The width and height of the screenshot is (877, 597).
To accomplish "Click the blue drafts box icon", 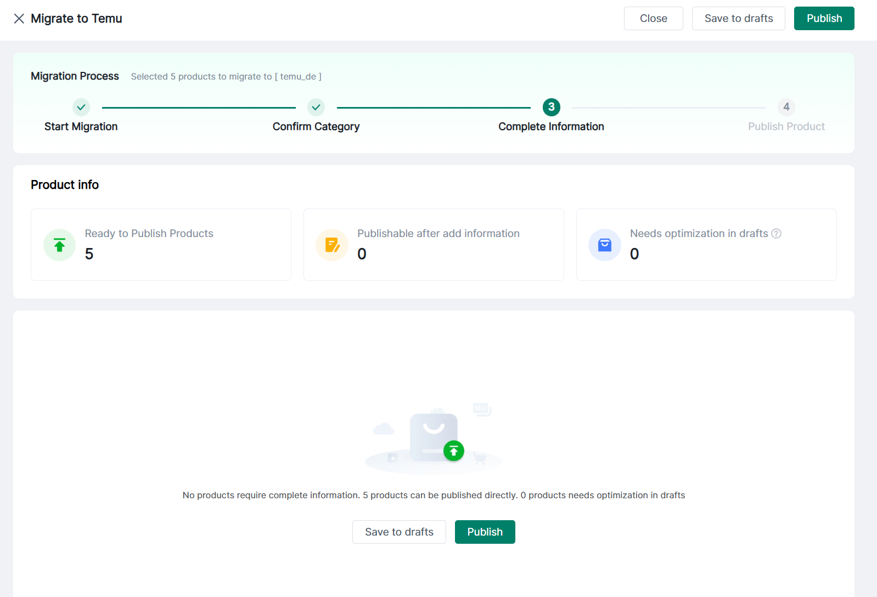I will point(604,245).
